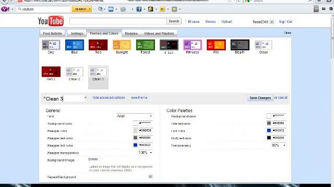Select the Grey theme thumbnail
The height and width of the screenshot is (187, 334).
pyautogui.click(x=51, y=45)
